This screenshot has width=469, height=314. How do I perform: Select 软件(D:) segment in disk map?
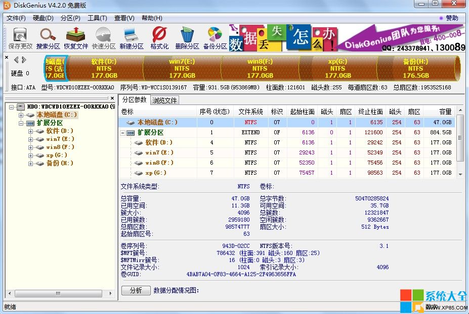coord(104,68)
